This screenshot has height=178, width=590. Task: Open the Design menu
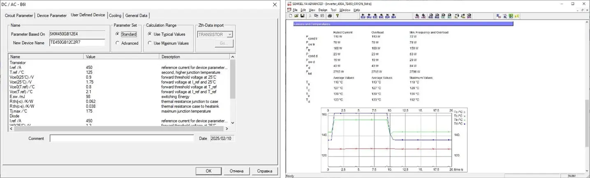click(x=323, y=10)
